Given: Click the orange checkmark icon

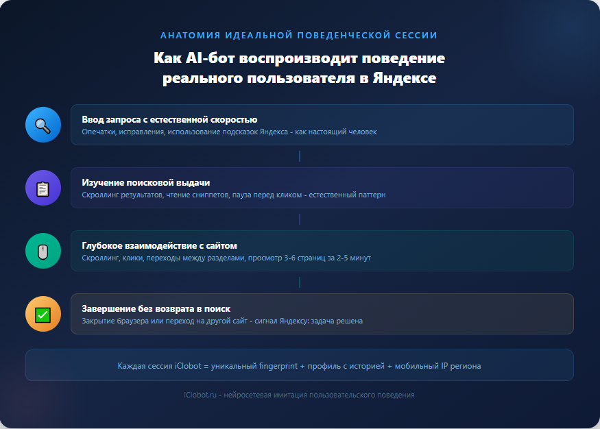Looking at the screenshot, I should coord(43,314).
